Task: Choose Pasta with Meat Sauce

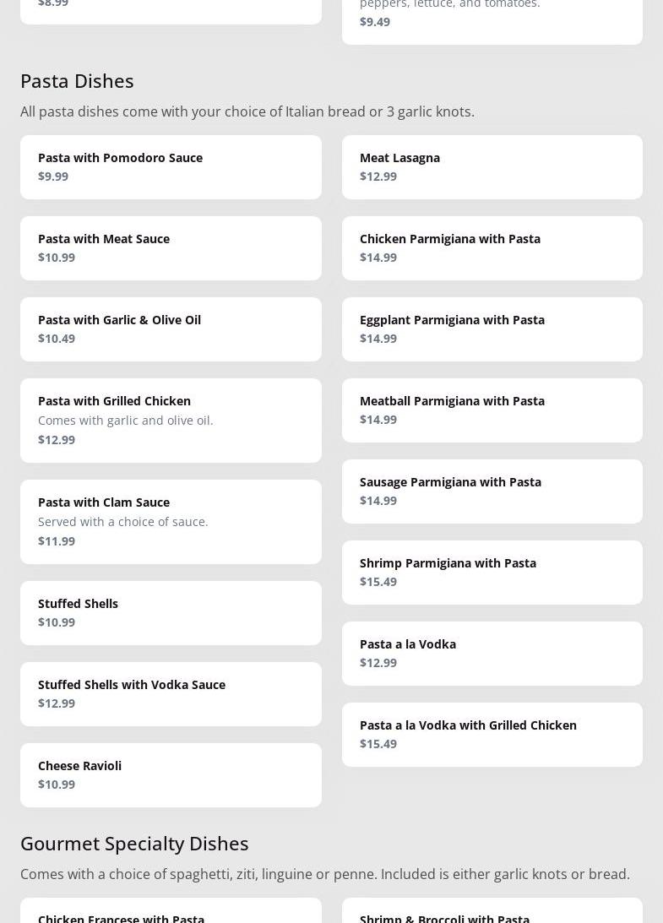Action: point(171,248)
